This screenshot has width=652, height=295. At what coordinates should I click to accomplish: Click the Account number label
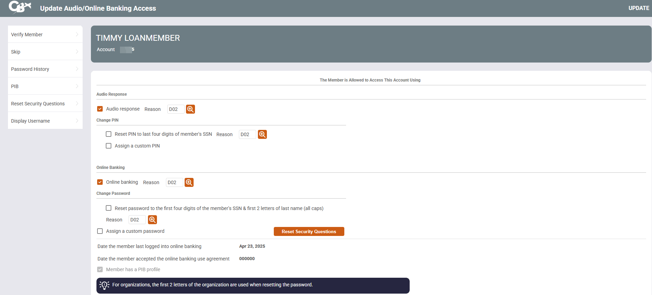[106, 49]
